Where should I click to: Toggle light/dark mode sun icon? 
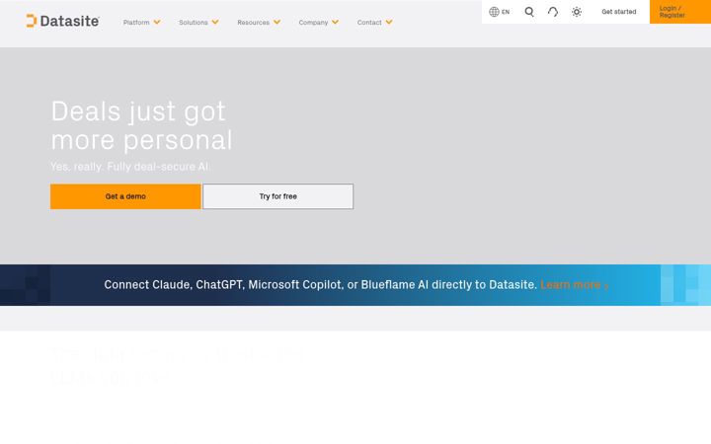[577, 12]
